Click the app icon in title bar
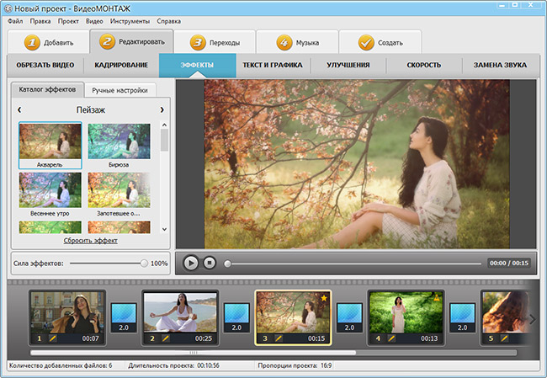547x378 pixels. coord(8,8)
